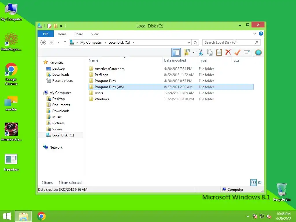This screenshot has height=222, width=296.
Task: Switch to Details view in status bar
Action: (253, 182)
